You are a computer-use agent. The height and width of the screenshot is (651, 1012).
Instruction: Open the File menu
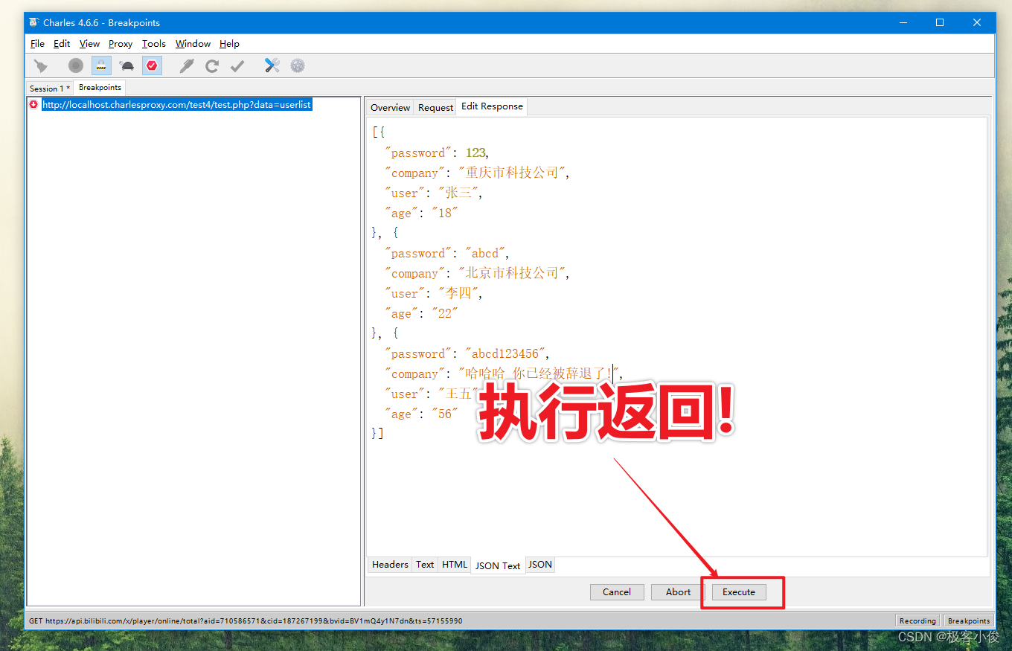tap(37, 44)
